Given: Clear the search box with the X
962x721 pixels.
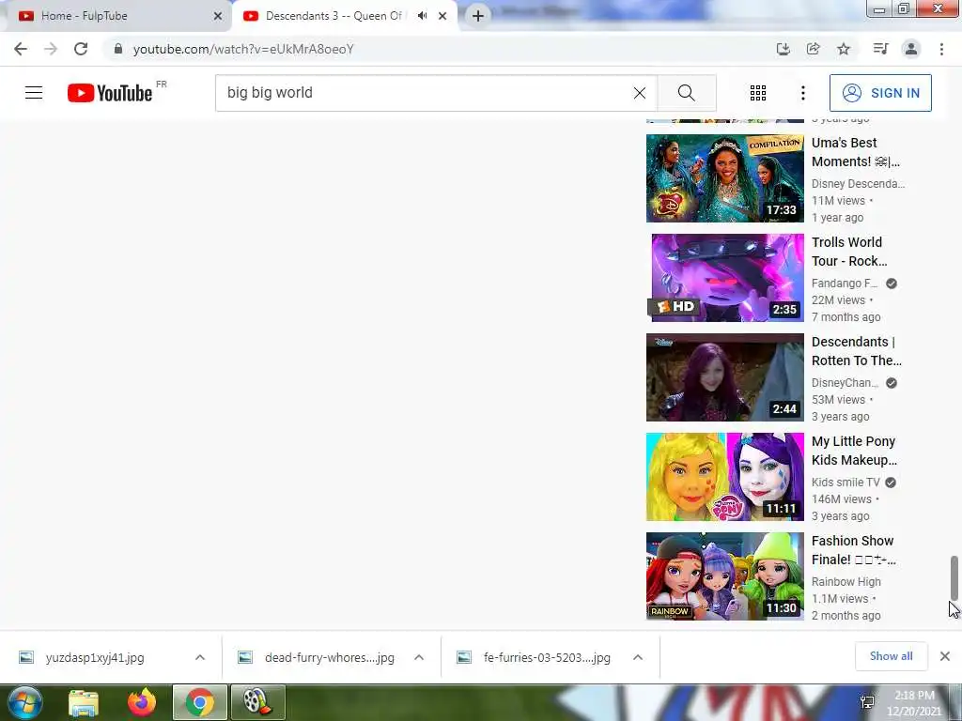Looking at the screenshot, I should pos(639,93).
